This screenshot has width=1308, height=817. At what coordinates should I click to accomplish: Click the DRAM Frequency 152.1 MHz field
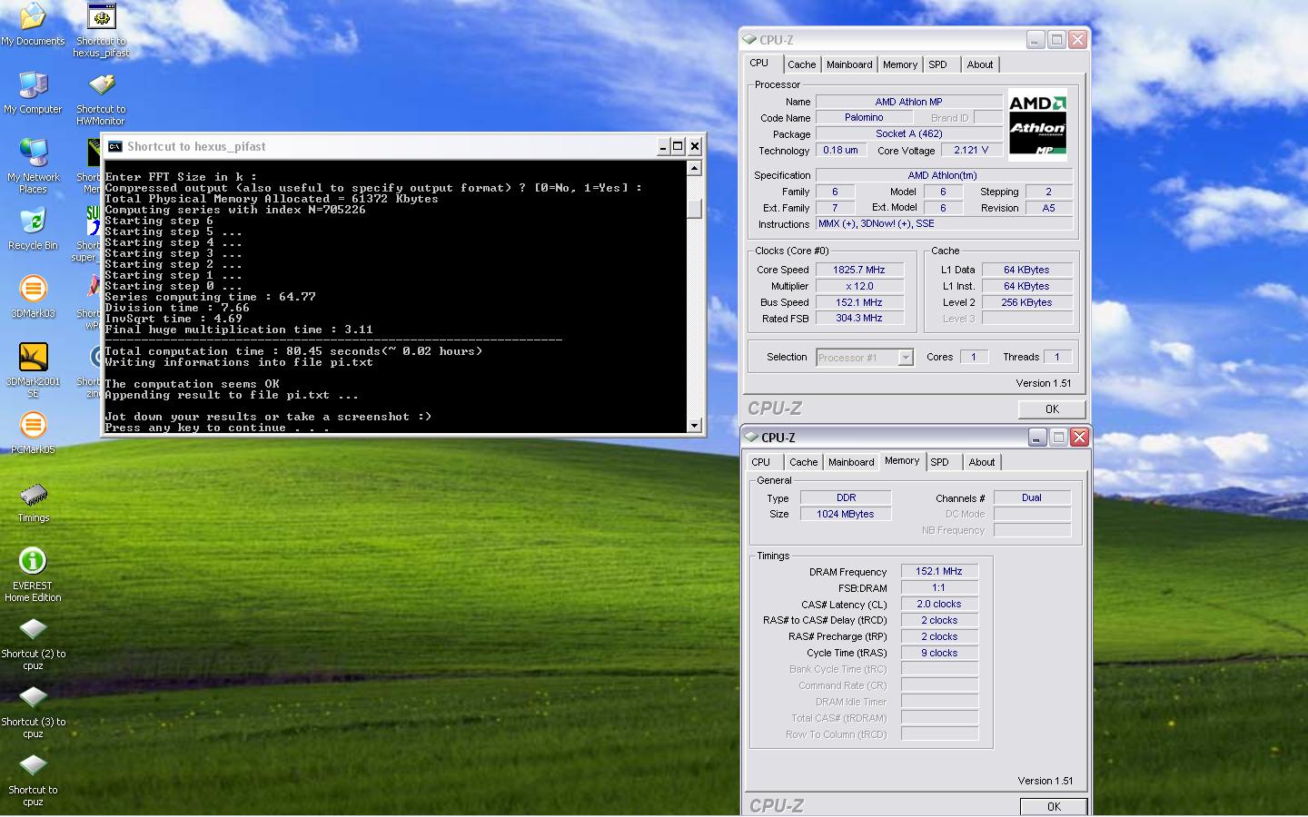coord(938,571)
